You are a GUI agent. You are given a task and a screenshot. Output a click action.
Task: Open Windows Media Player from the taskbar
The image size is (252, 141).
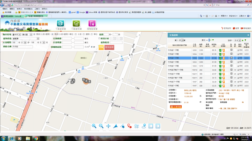20,139
